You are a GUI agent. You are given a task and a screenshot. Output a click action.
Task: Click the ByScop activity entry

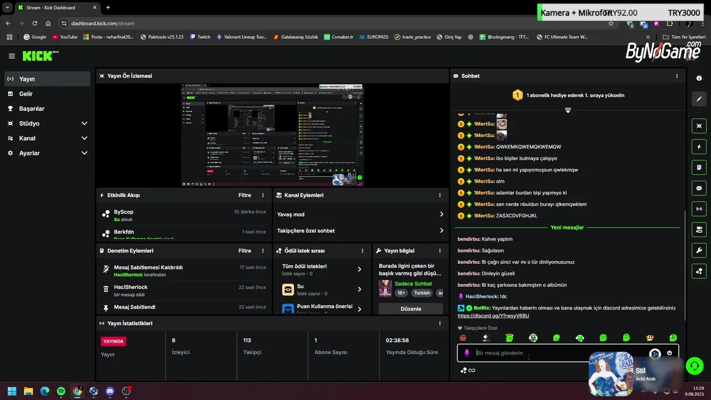(184, 216)
